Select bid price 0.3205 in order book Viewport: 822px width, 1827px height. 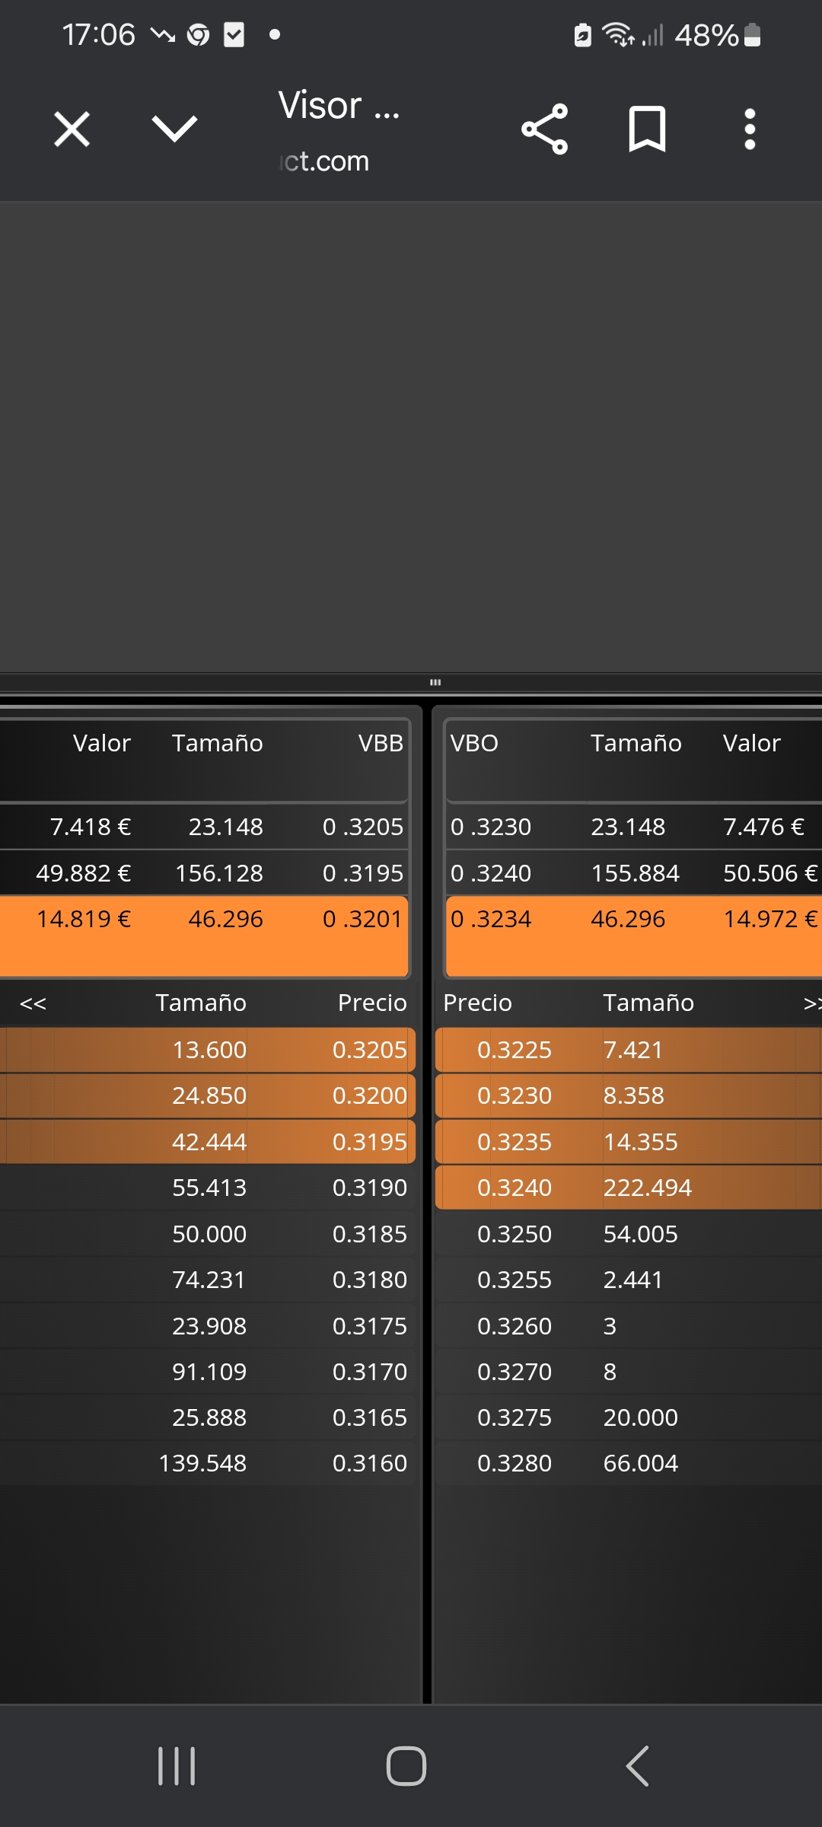370,1050
